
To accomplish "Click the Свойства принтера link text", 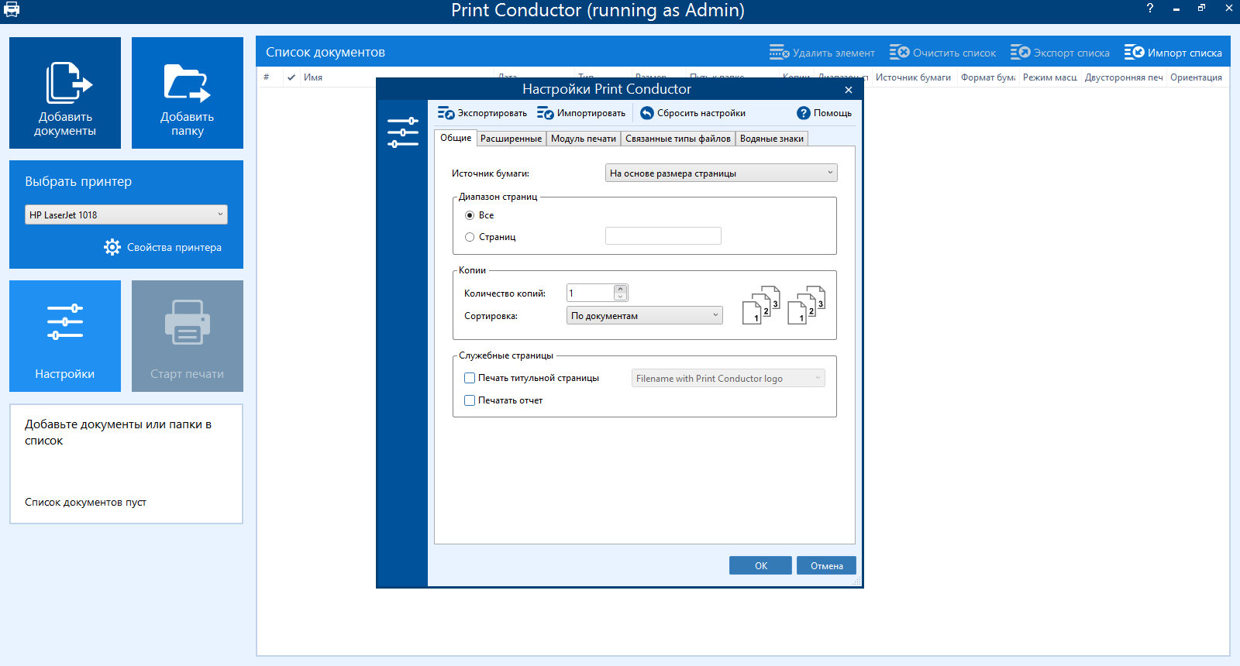I will pos(174,247).
